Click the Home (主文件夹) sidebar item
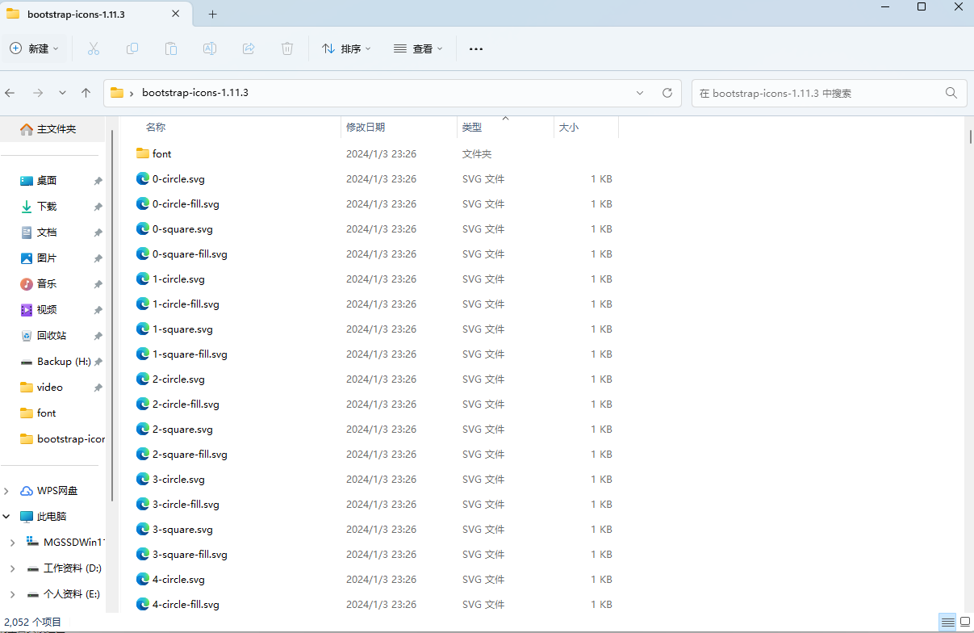Image resolution: width=974 pixels, height=633 pixels. 52,129
